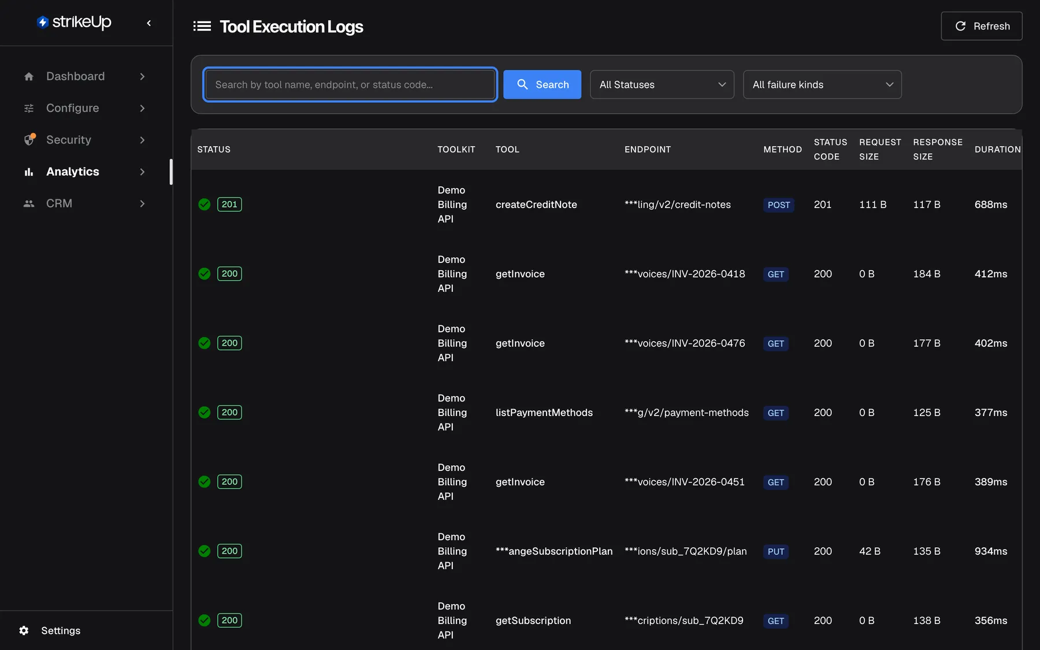Click endpoint ***ions/sub_7Q2KD9/plan
The image size is (1040, 650).
point(686,551)
